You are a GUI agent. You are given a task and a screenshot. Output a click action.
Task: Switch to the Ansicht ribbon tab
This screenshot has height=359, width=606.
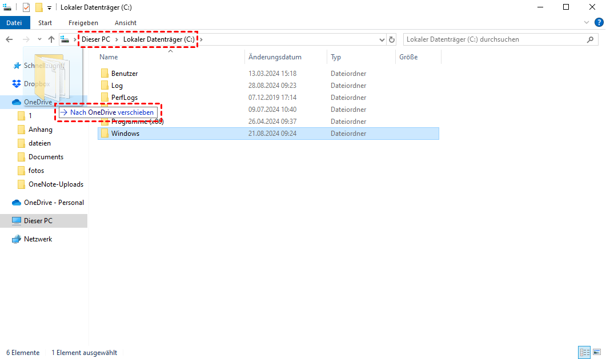(125, 23)
